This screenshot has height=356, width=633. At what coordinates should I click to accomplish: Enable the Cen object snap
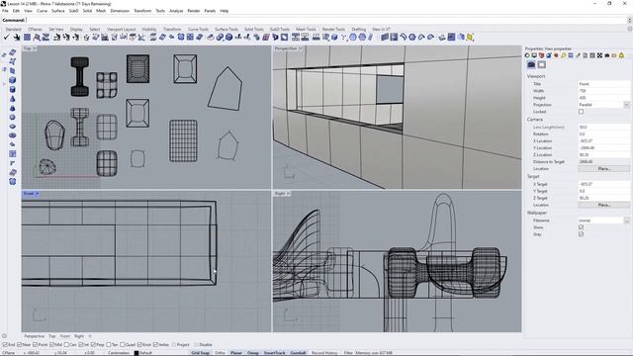[x=66, y=345]
